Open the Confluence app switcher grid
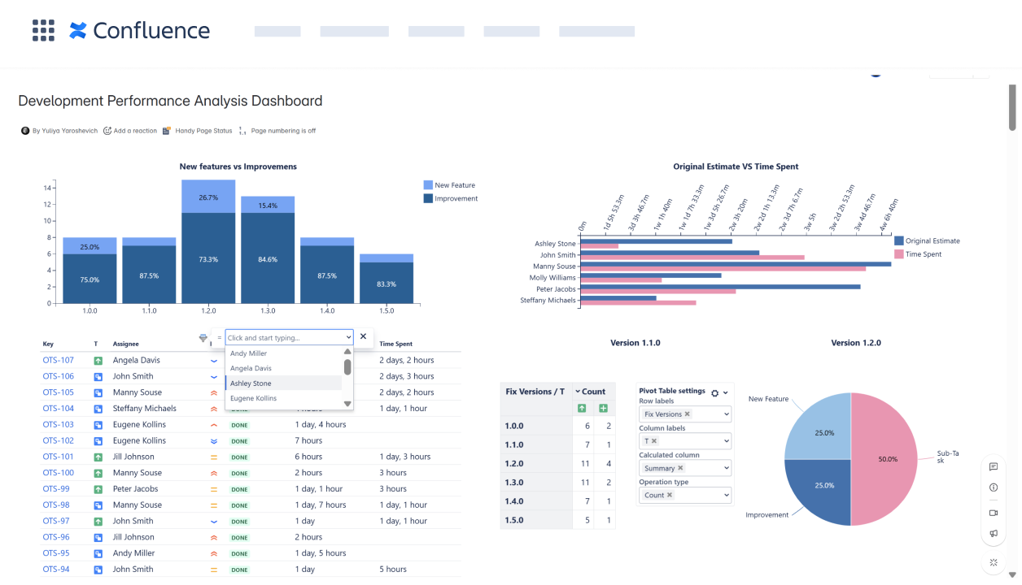The width and height of the screenshot is (1022, 585). point(43,30)
